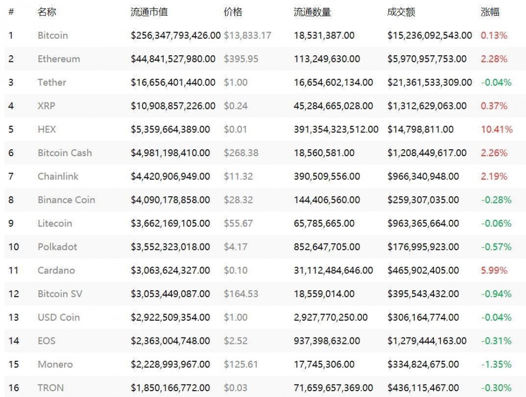The image size is (526, 397).
Task: Sort by 价格 column header
Action: click(x=233, y=12)
